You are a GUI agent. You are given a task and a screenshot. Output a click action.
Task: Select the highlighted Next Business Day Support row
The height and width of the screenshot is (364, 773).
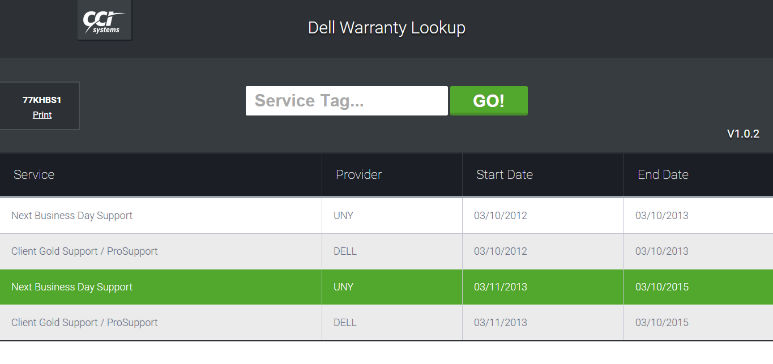72,286
